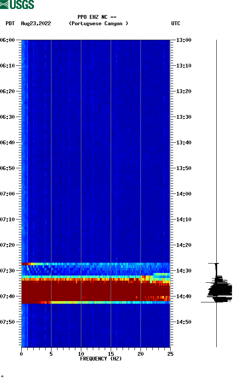The height and width of the screenshot is (381, 235).
Task: Click the 13:10 UTC time label
Action: (x=184, y=66)
